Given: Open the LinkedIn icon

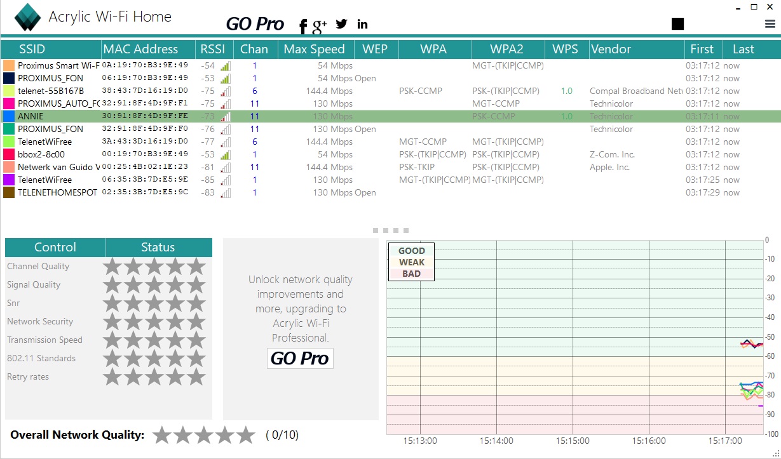Looking at the screenshot, I should click(362, 24).
